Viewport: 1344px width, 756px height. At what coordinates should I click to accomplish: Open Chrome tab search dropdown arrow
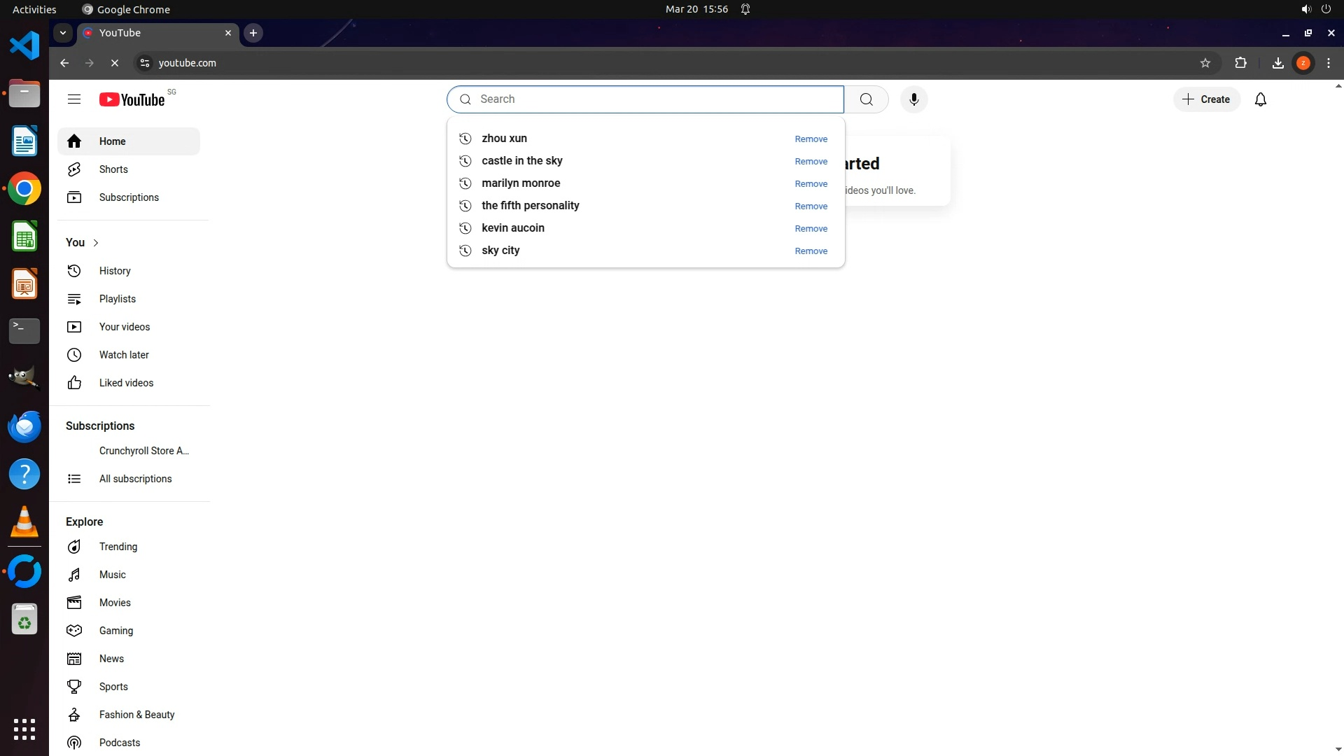coord(63,33)
